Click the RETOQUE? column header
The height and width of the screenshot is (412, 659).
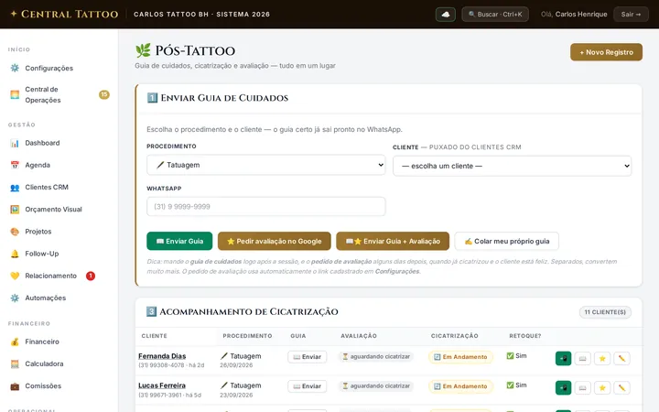pos(525,336)
